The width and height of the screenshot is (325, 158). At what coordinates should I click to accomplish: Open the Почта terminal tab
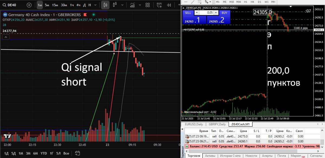[x=282, y=156]
